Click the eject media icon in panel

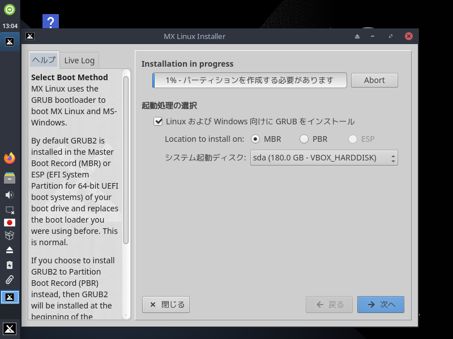pyautogui.click(x=10, y=250)
